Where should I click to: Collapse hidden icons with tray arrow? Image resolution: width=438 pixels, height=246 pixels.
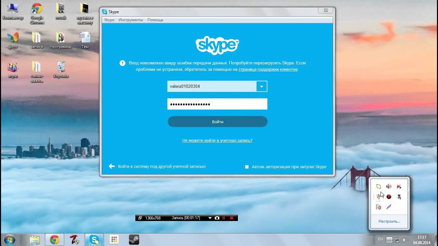(x=389, y=240)
